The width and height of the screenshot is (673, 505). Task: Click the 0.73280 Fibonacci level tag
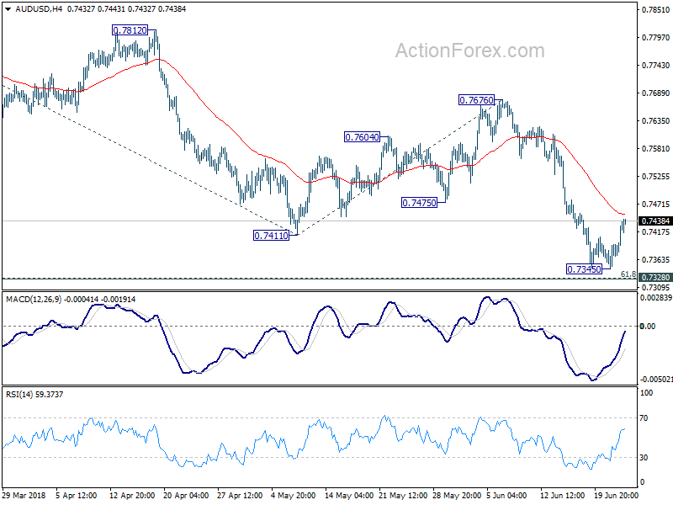(x=655, y=278)
